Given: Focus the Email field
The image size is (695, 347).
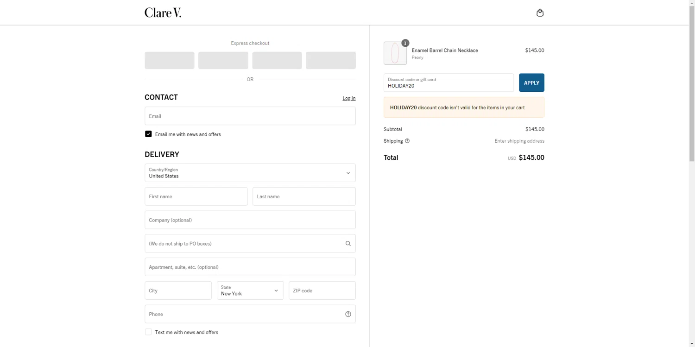Looking at the screenshot, I should click(x=250, y=116).
